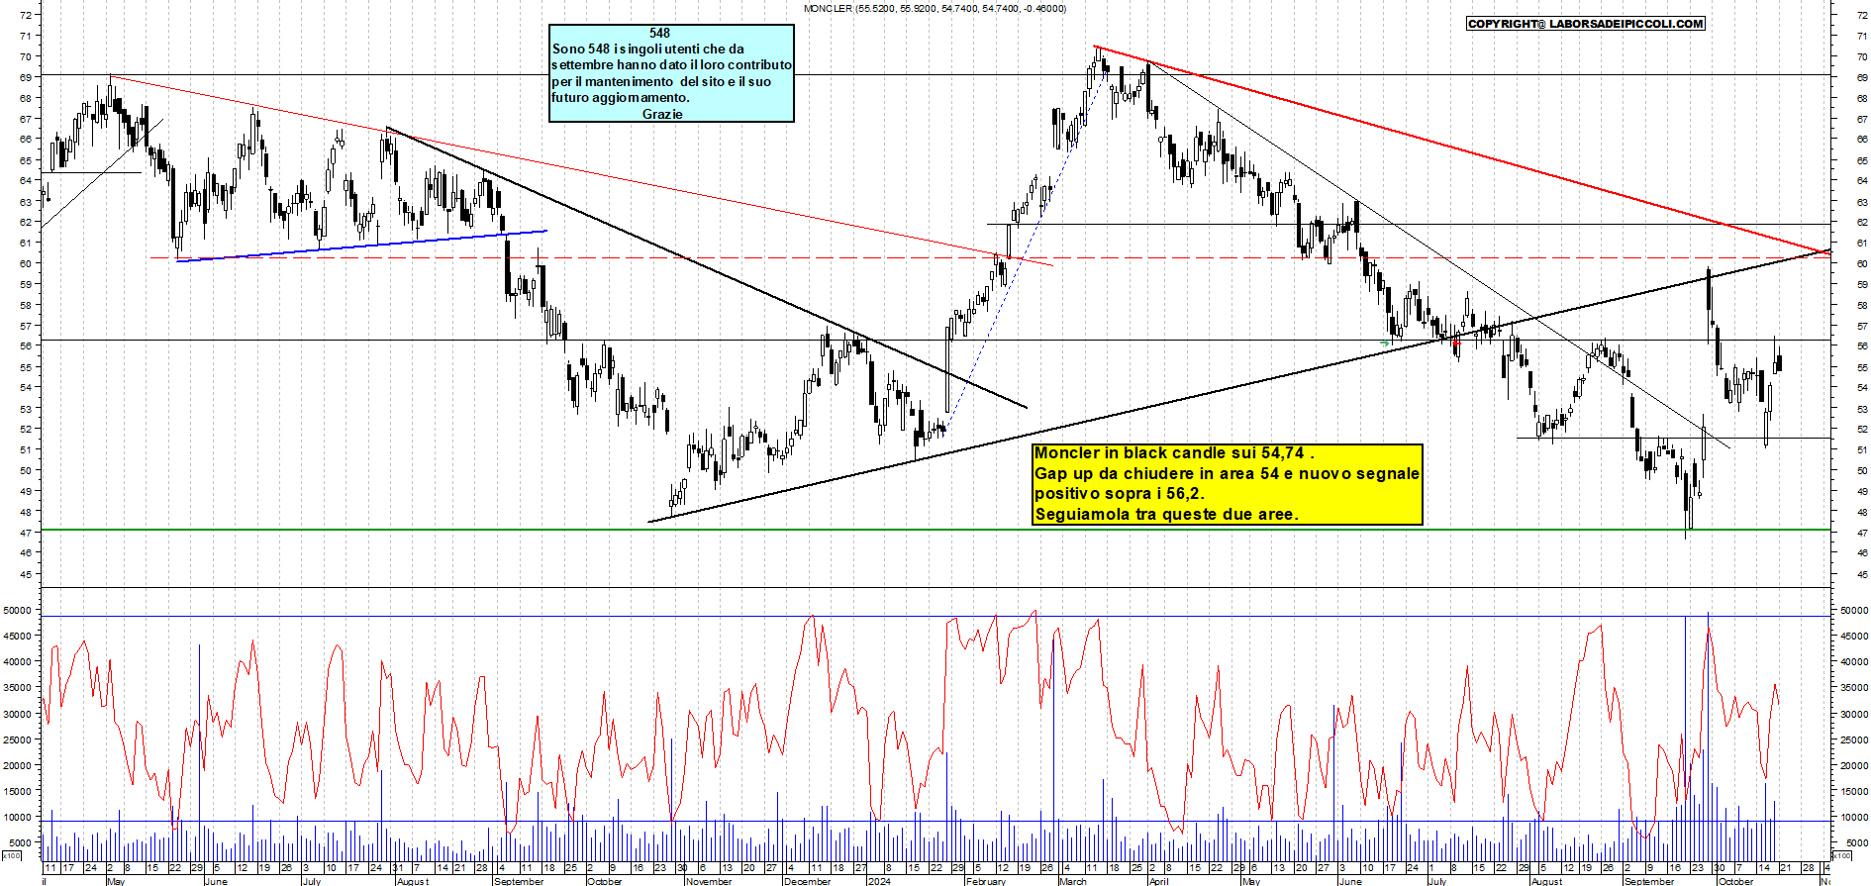Click the 50000 volume label on the left axis
Viewport: 1871px width, 886px height.
coord(17,611)
